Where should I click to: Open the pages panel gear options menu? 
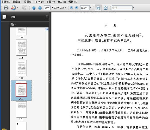click(x=13, y=24)
